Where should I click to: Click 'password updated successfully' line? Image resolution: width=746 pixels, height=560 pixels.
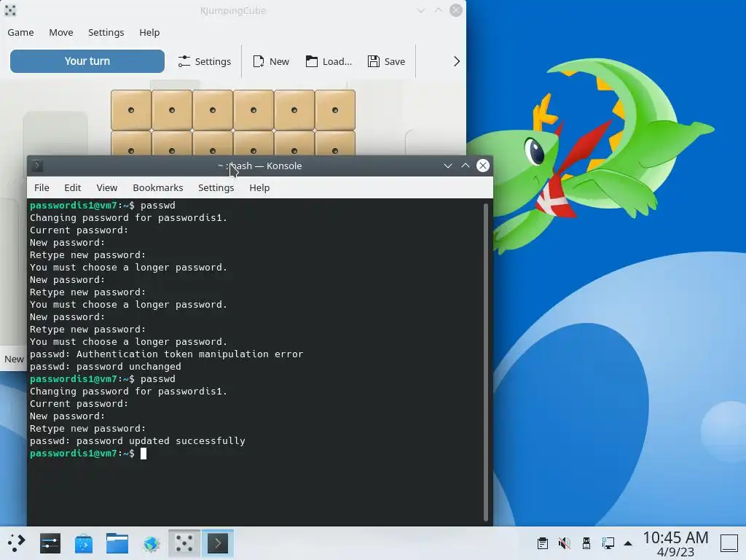[138, 441]
